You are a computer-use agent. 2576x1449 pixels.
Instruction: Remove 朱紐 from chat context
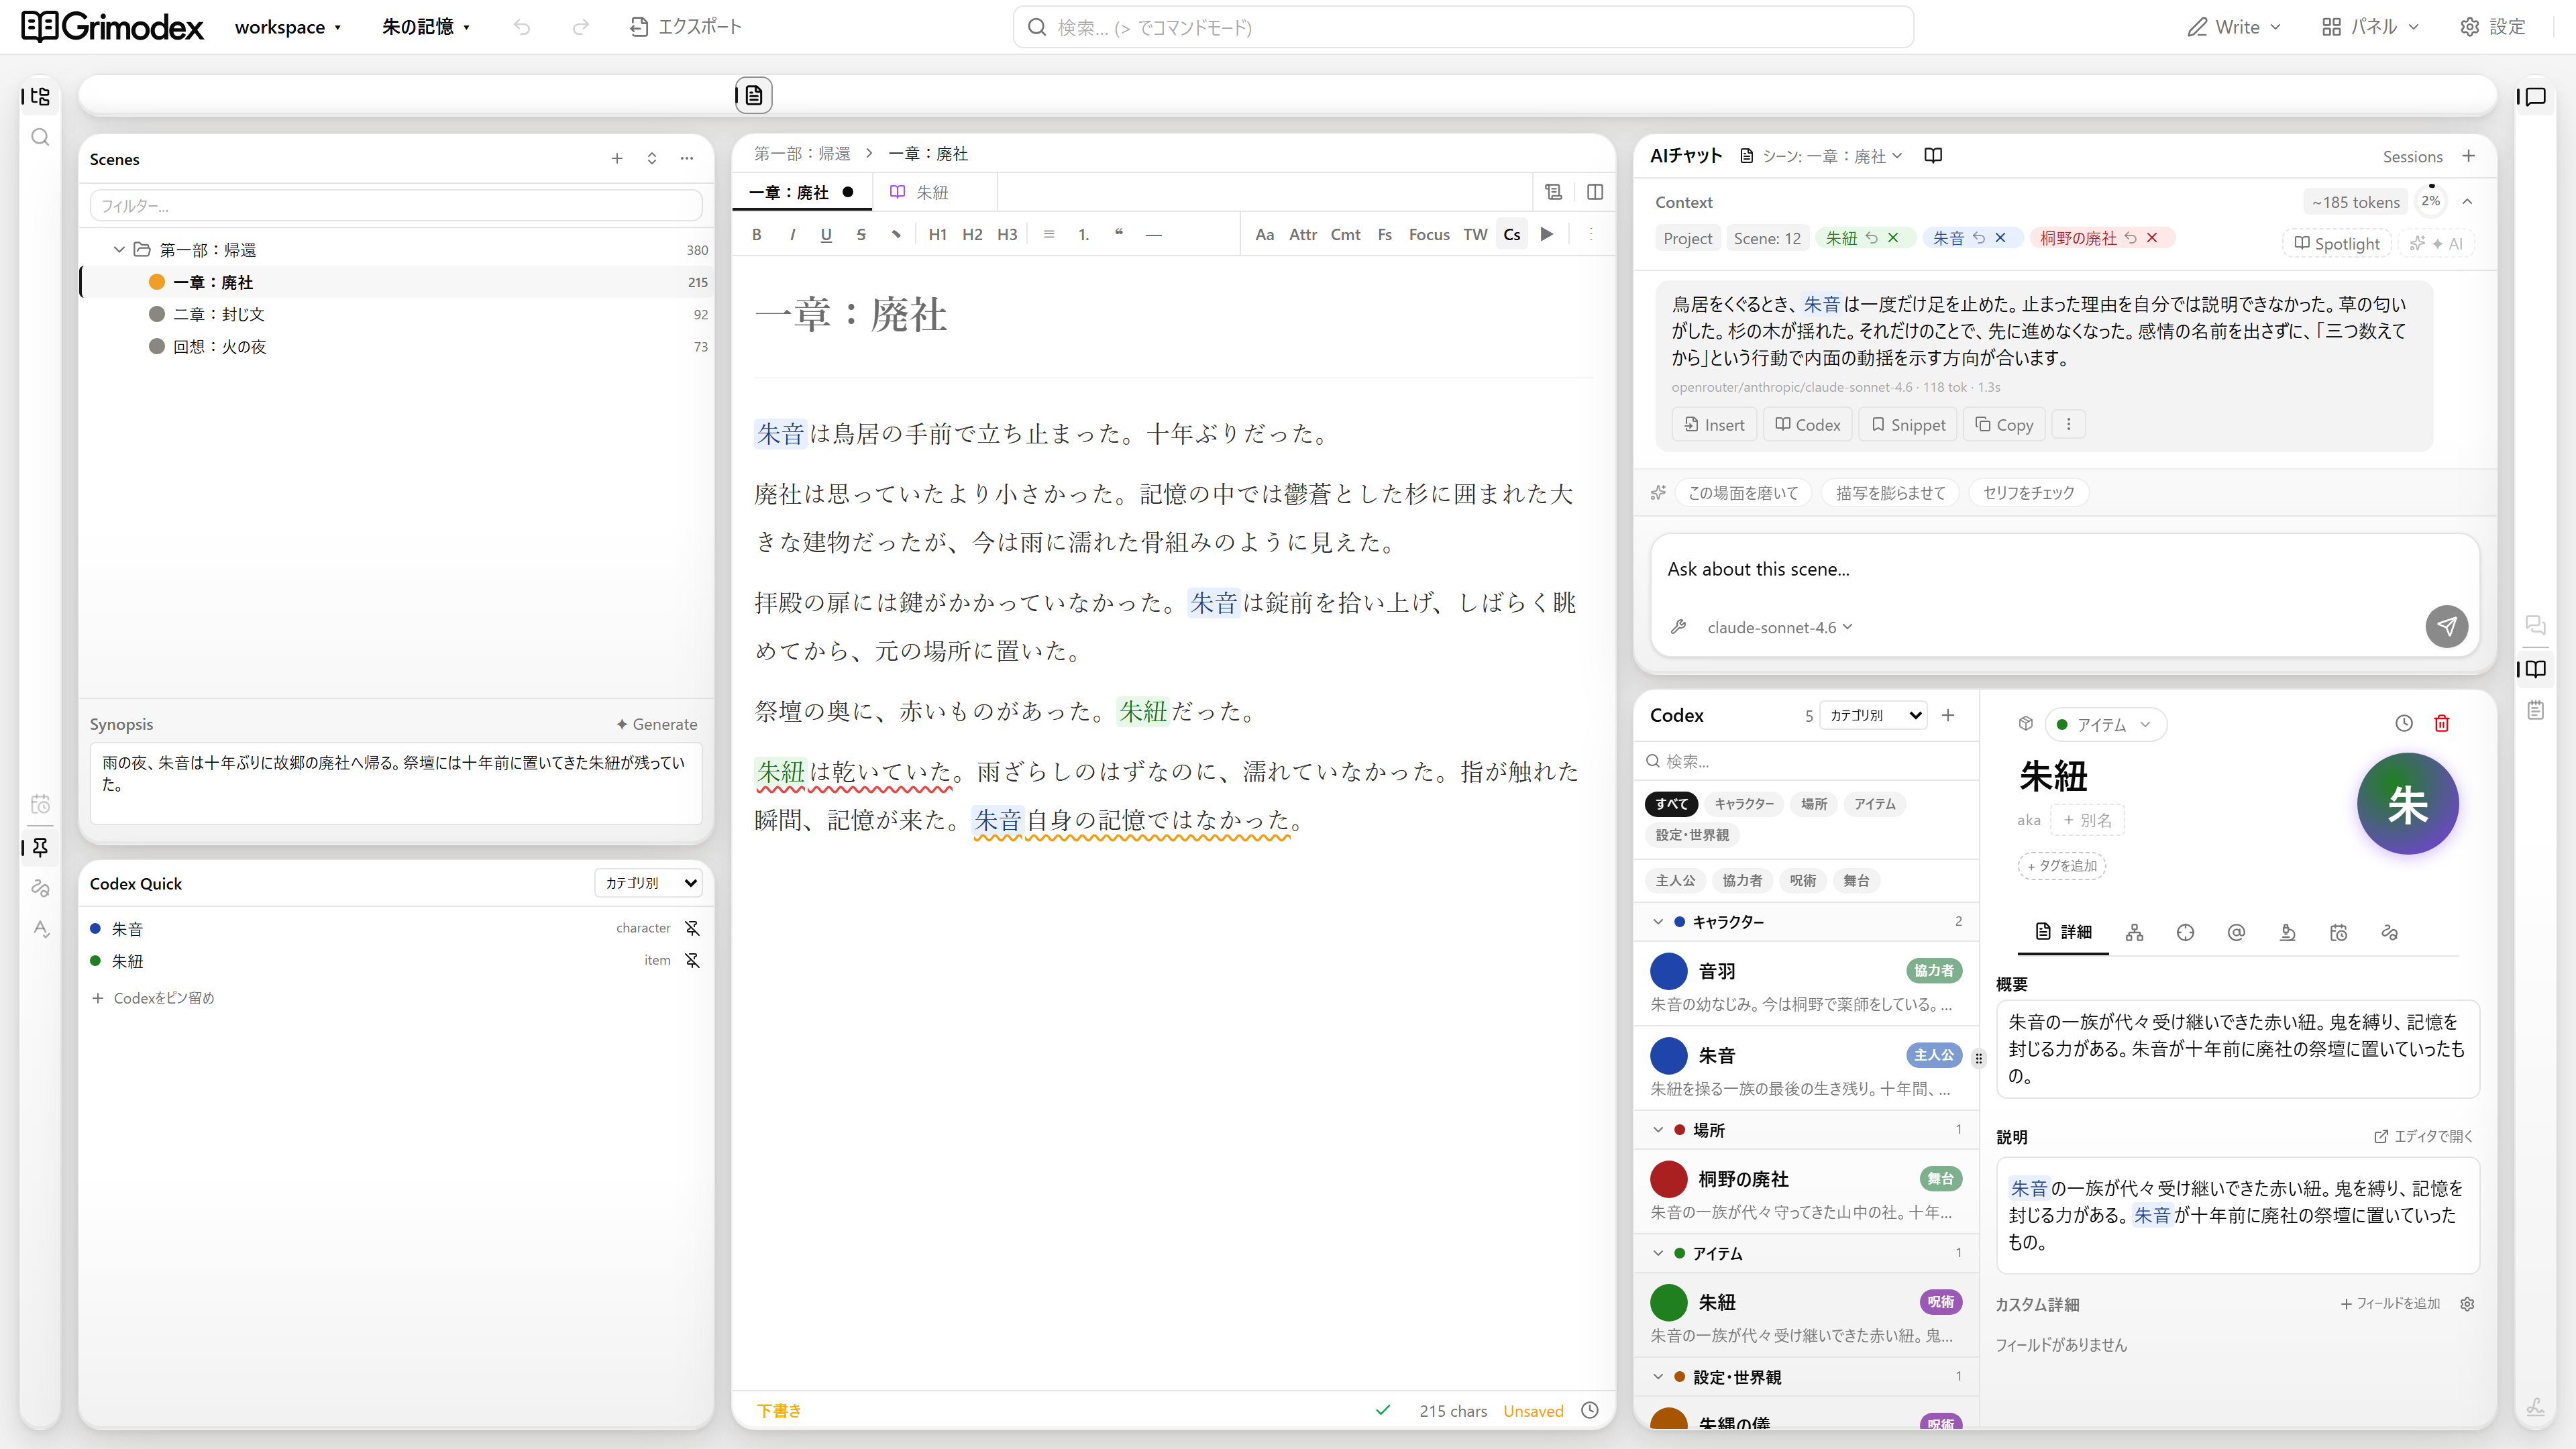coord(1893,238)
